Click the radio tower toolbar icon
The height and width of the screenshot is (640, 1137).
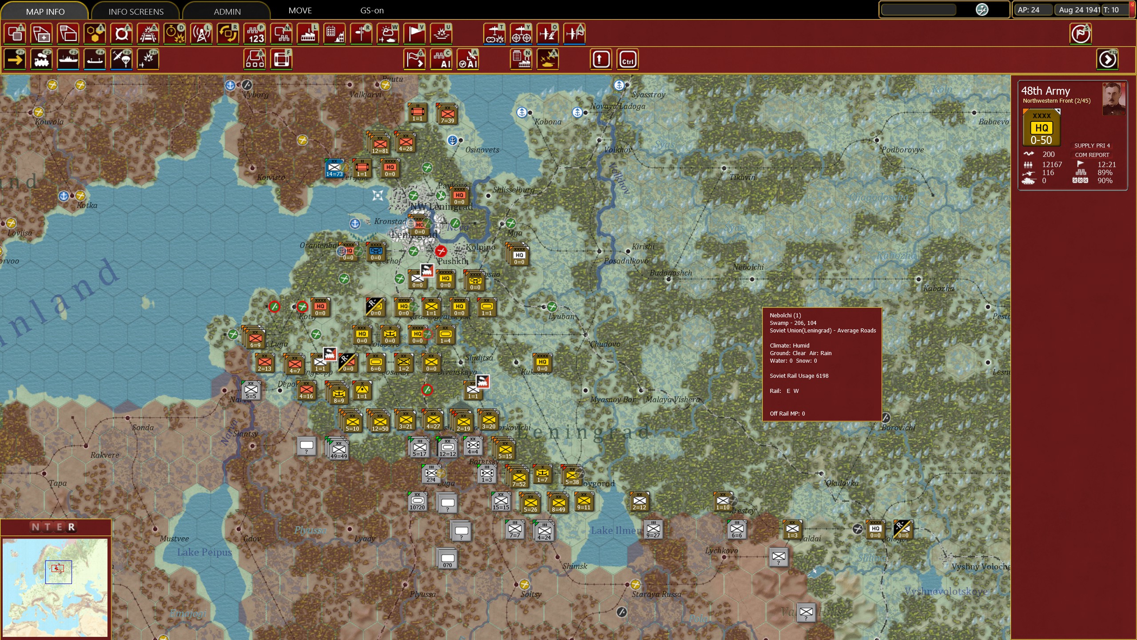(201, 34)
